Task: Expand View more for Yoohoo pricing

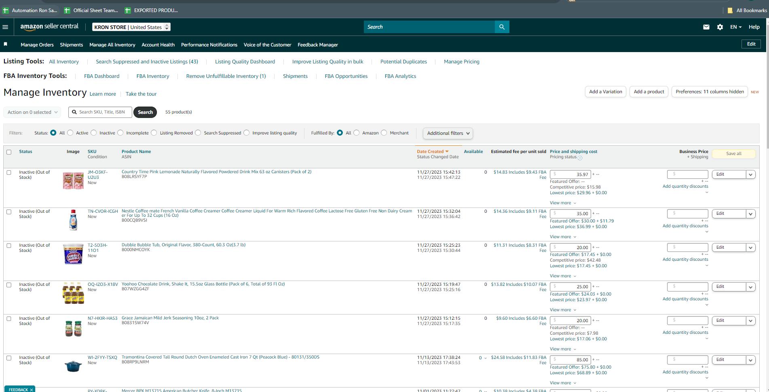Action: pyautogui.click(x=563, y=310)
